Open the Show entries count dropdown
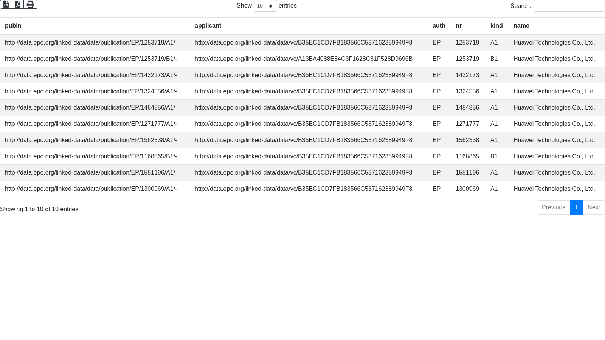Screen dimensions: 605x340 click(x=265, y=6)
